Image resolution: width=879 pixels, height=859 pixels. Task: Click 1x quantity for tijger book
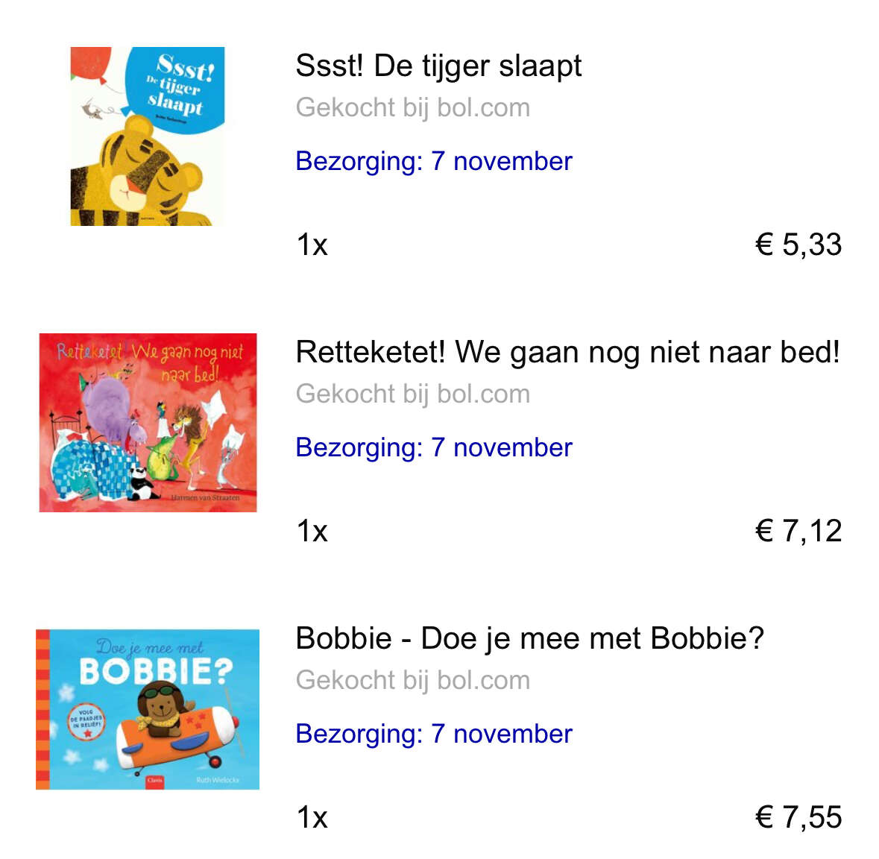click(x=312, y=245)
